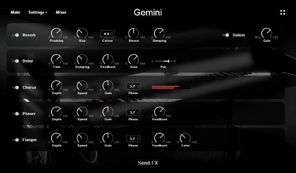This screenshot has height=173, width=296.
Task: Click the Gemini title text
Action: (x=148, y=13)
